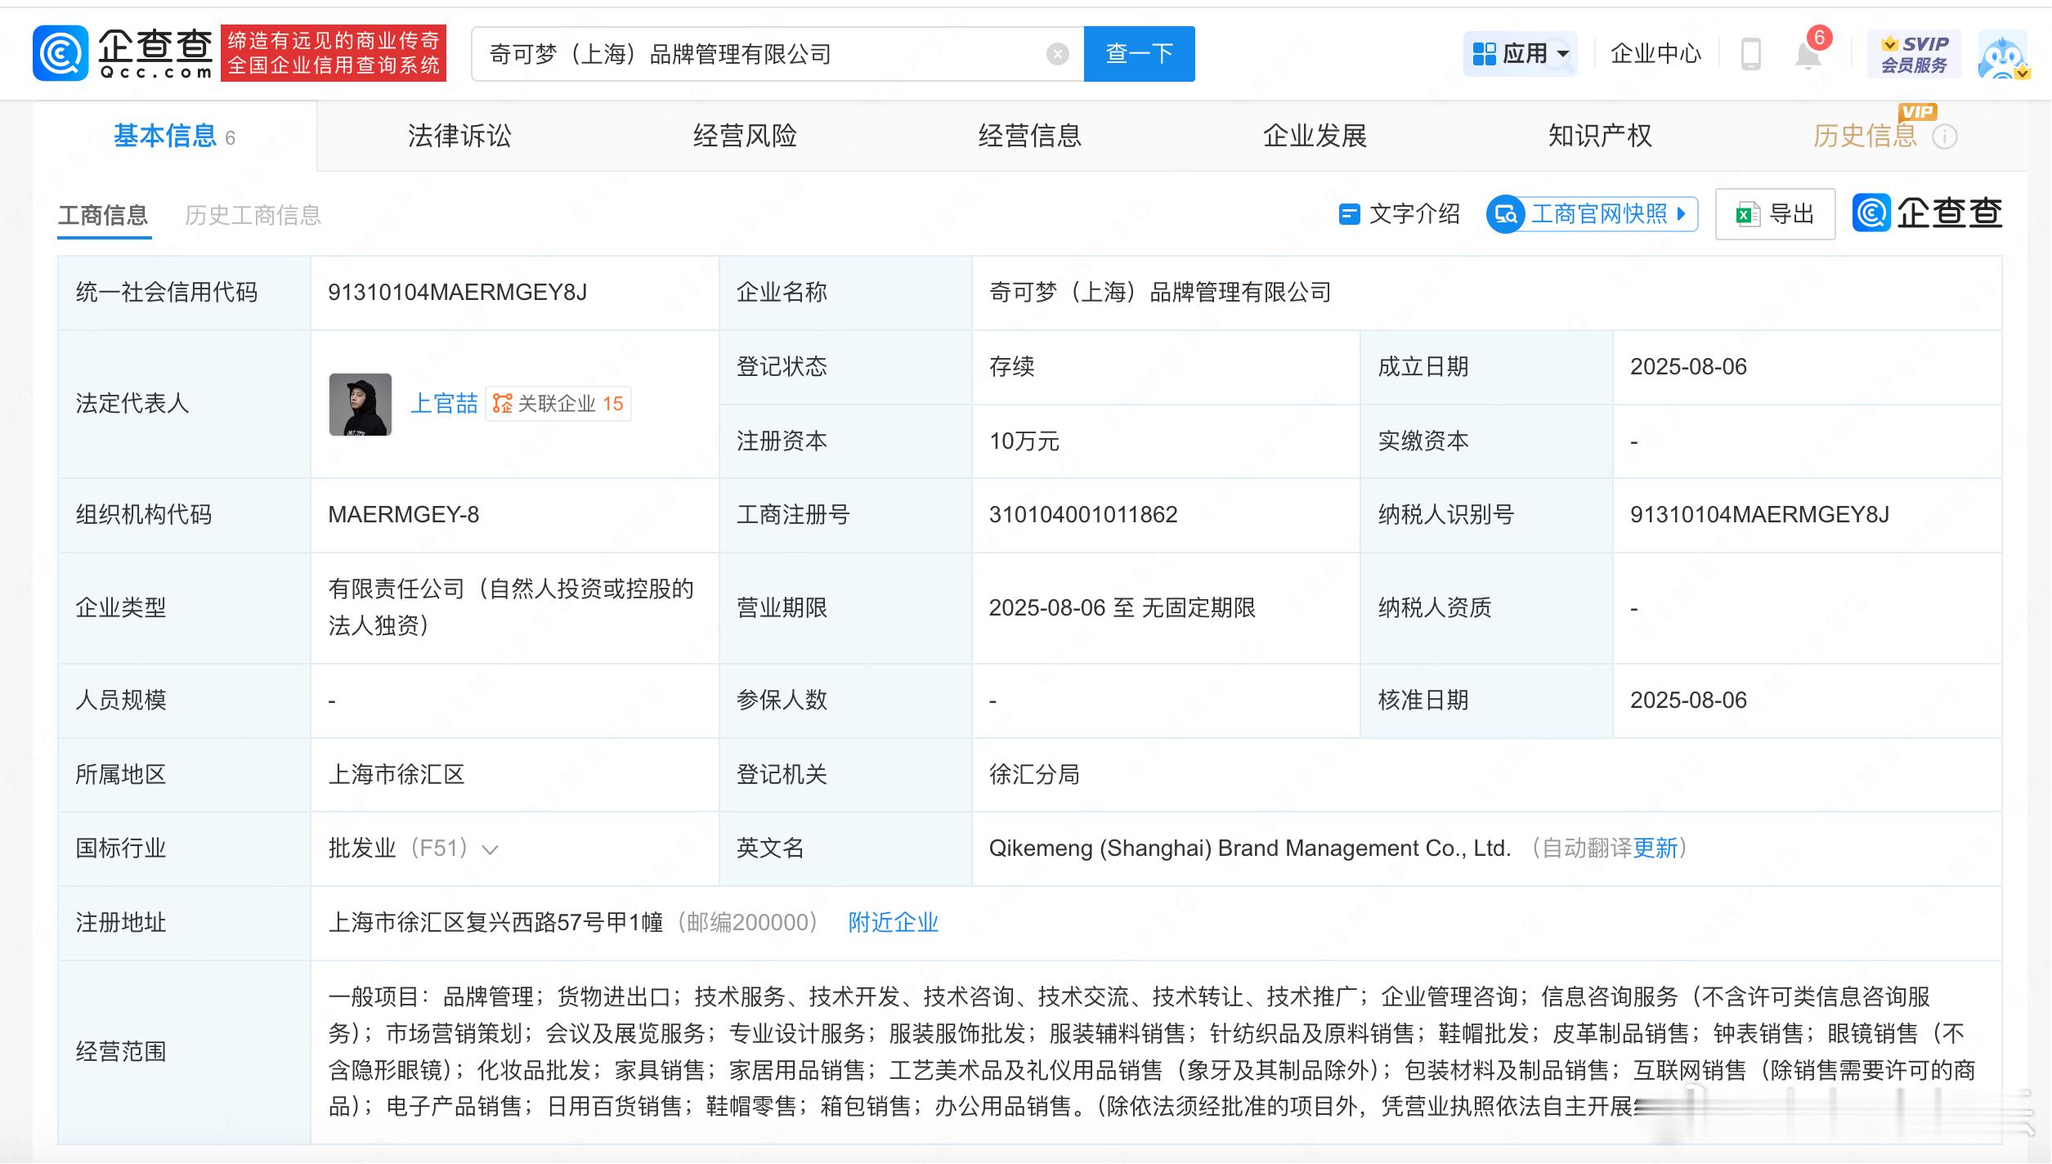Open the 经营信息 tab
This screenshot has width=2052, height=1164.
pyautogui.click(x=1030, y=136)
